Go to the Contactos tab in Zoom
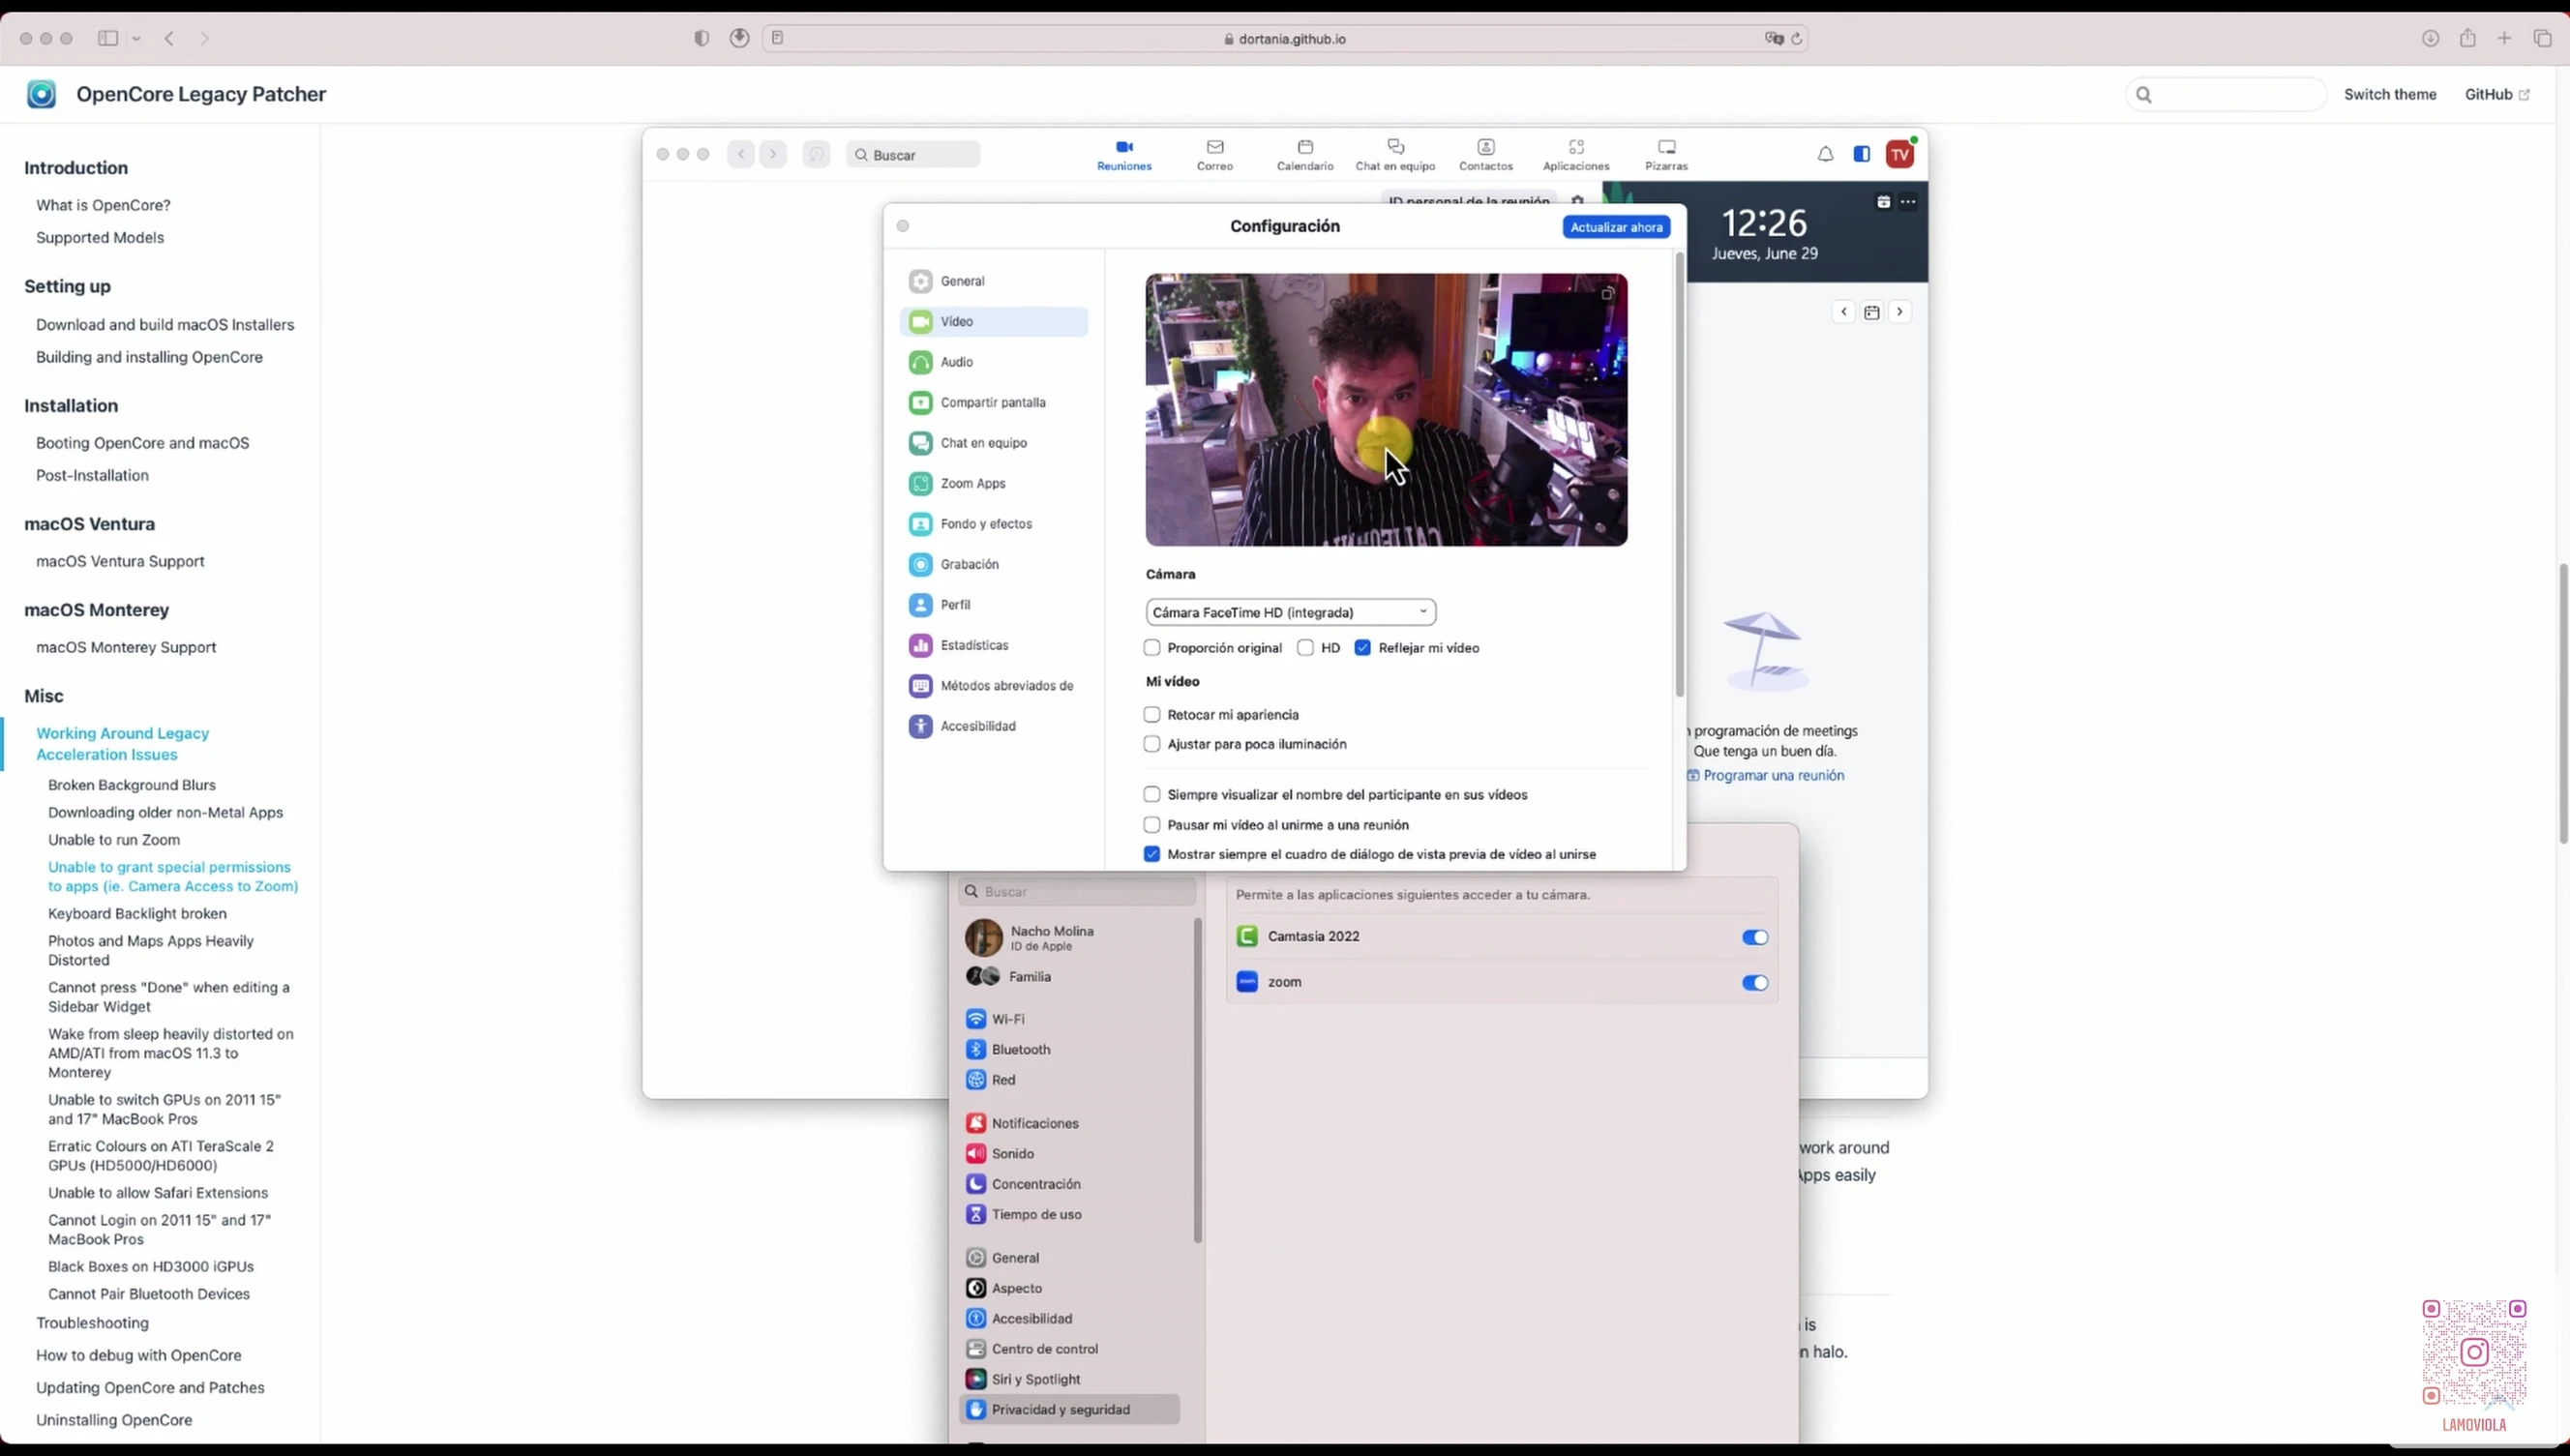This screenshot has width=2570, height=1456. (1485, 155)
